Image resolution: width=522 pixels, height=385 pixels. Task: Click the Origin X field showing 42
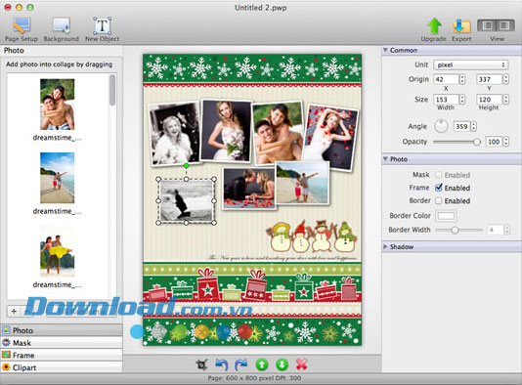(x=446, y=79)
